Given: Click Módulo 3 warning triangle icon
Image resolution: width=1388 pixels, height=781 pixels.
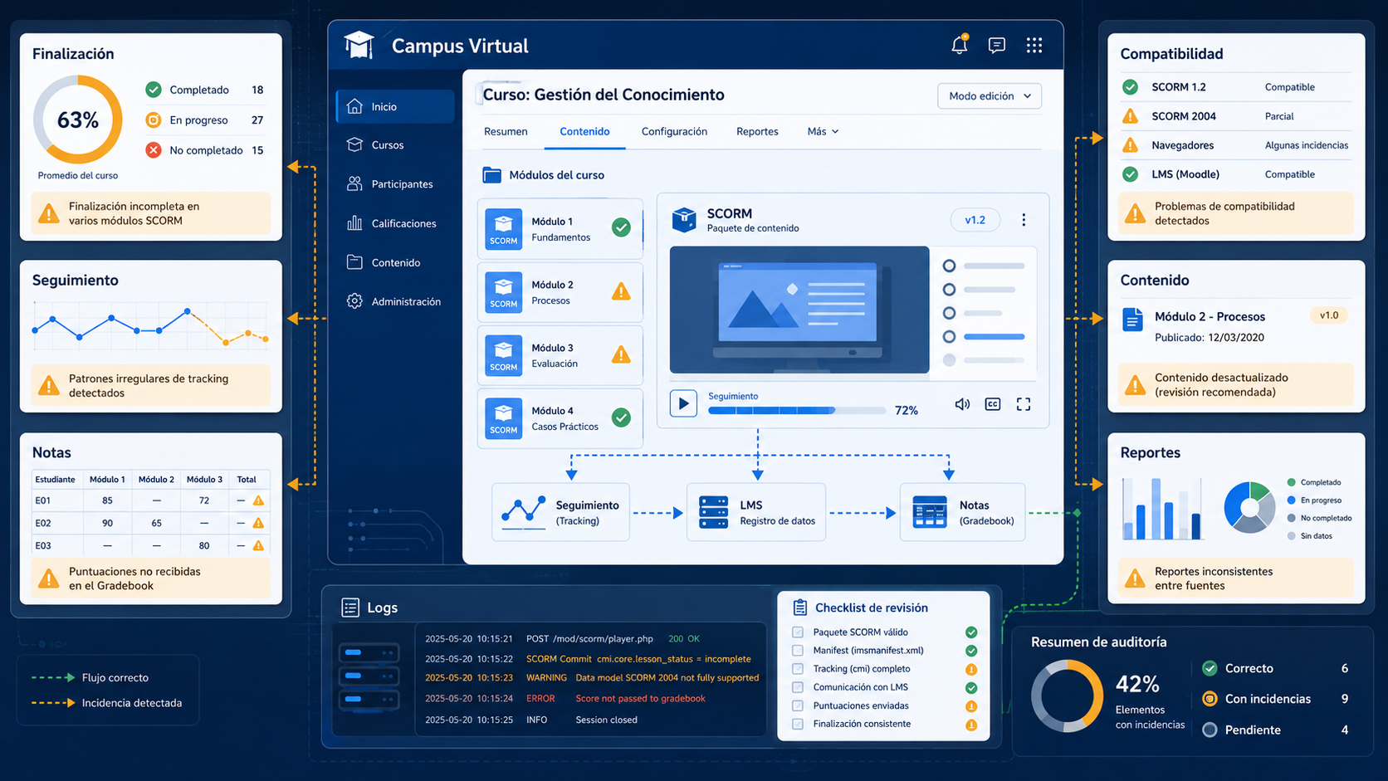Looking at the screenshot, I should [621, 354].
